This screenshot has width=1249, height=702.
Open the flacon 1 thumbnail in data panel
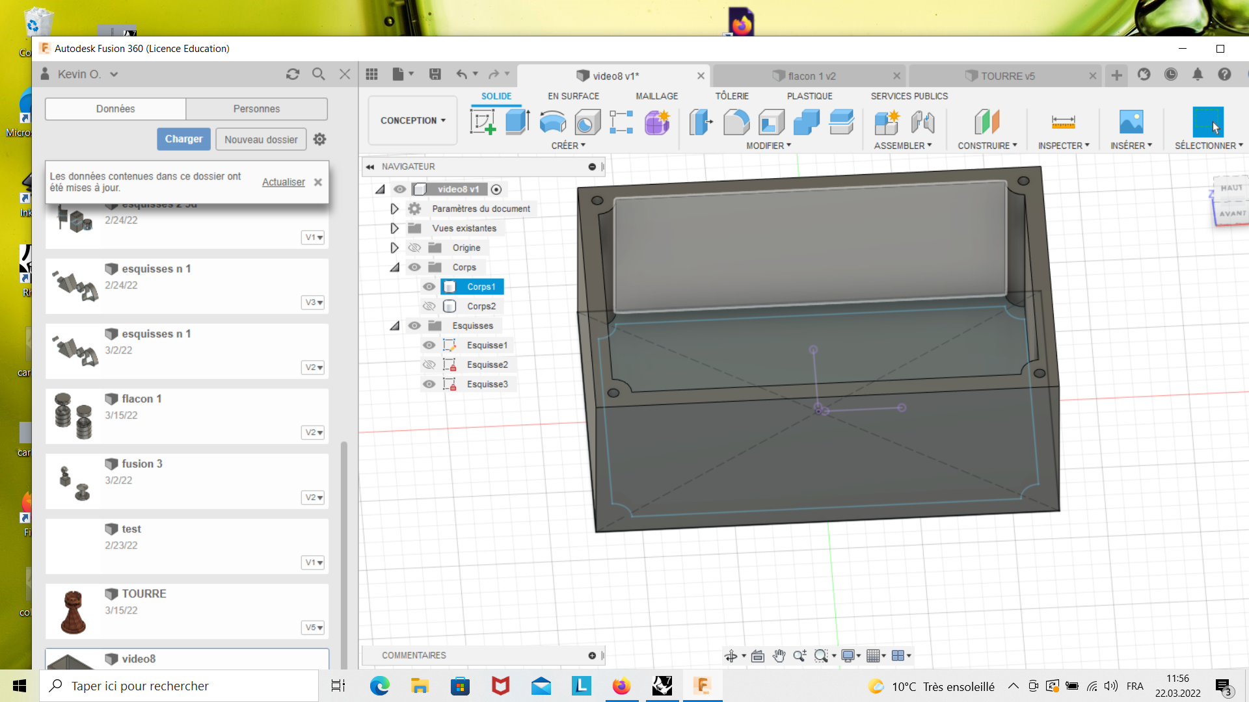pyautogui.click(x=74, y=415)
